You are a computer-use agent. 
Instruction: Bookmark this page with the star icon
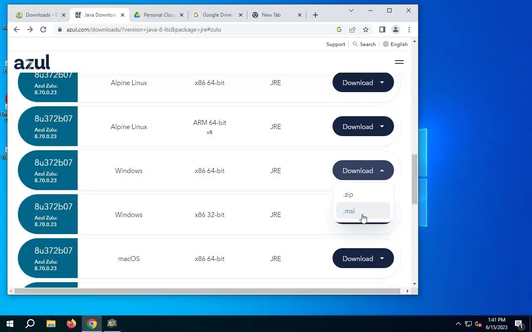[366, 29]
